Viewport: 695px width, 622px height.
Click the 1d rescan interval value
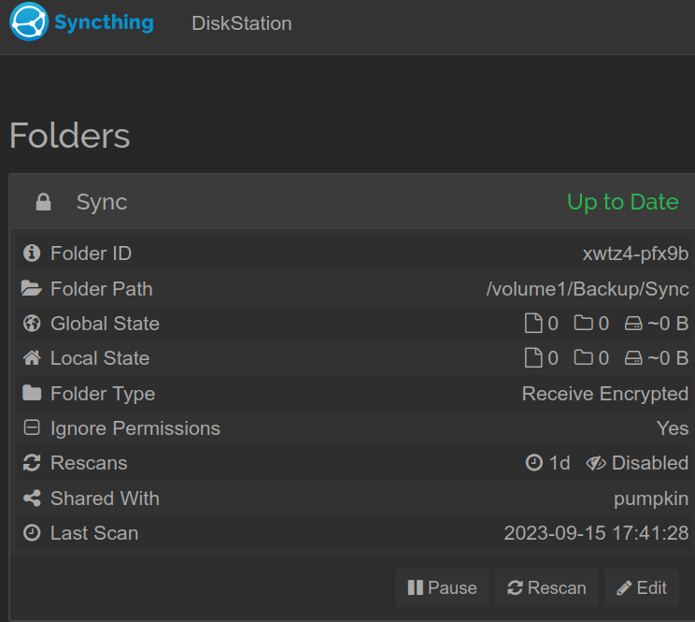[x=560, y=463]
